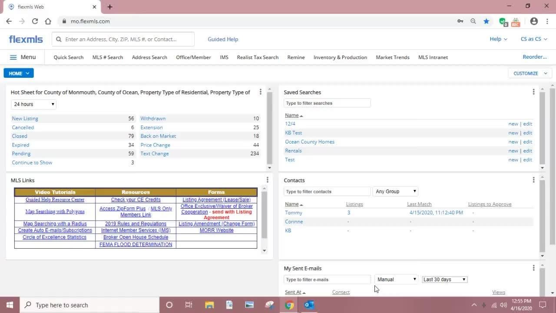Expand the HOME dashboard dropdown
Screen dimensions: 556x313
point(19,73)
